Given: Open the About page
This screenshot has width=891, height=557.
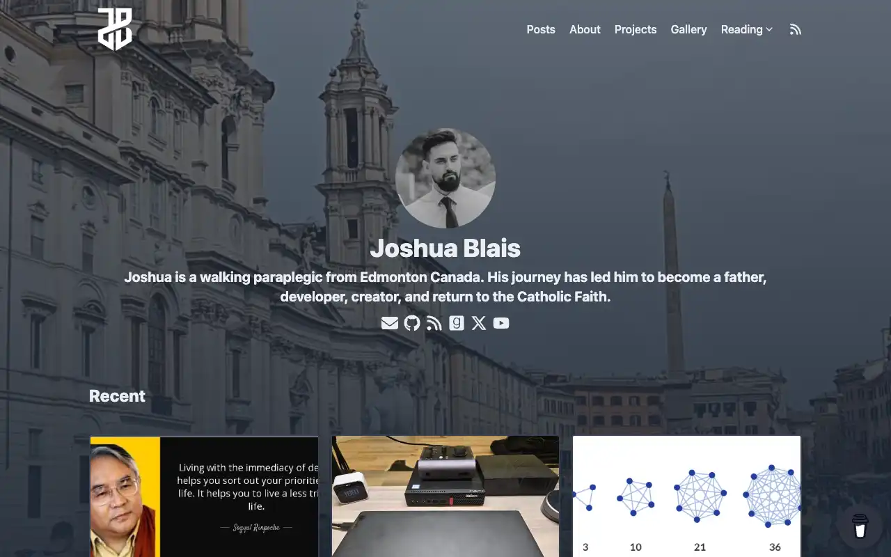Looking at the screenshot, I should coord(585,29).
